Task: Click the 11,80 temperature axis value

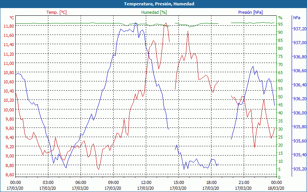Action: click(8, 26)
